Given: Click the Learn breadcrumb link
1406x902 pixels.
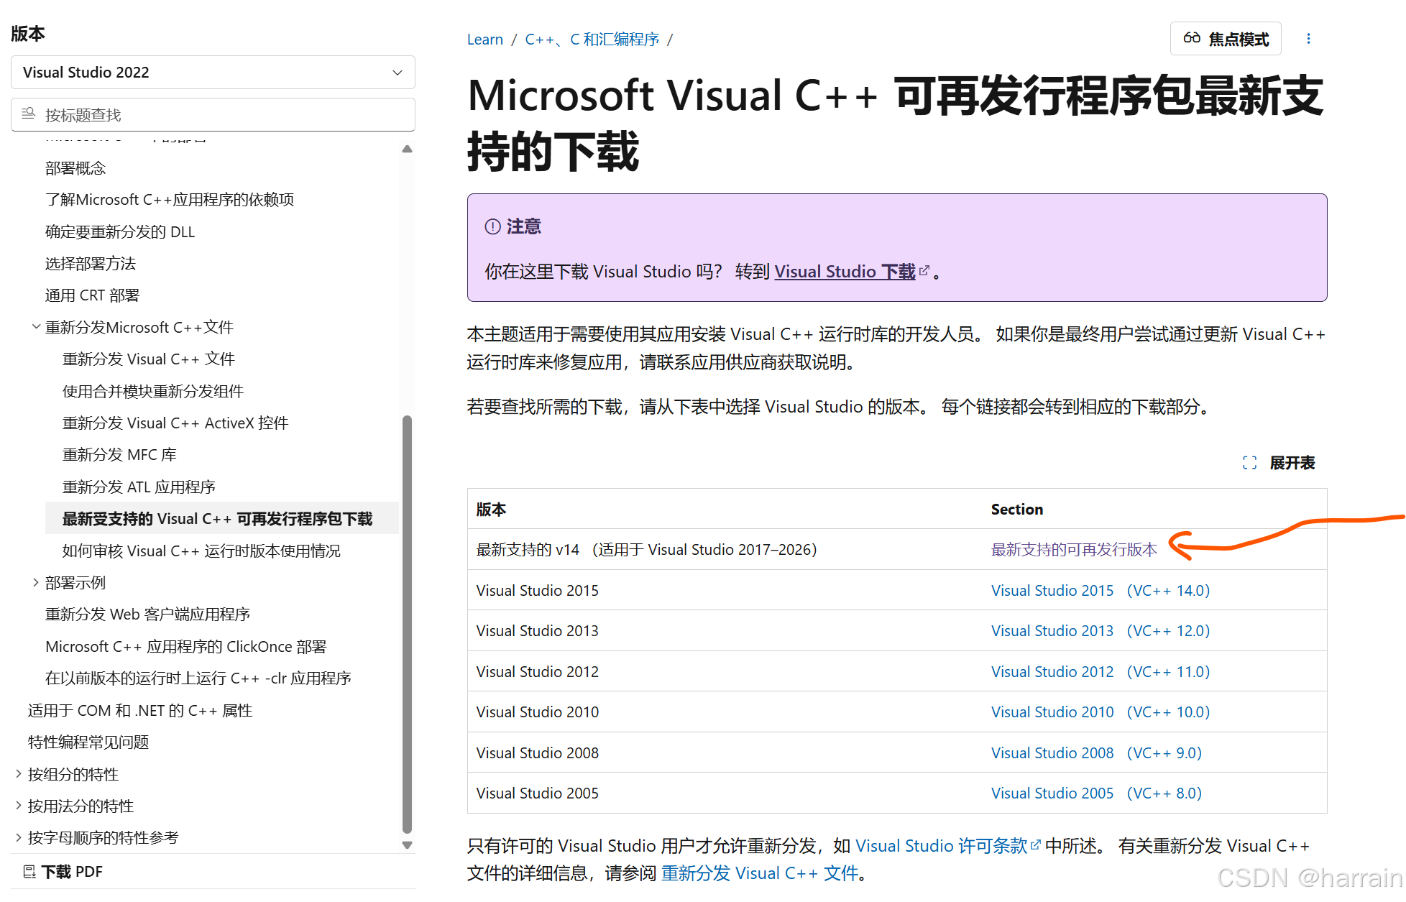Looking at the screenshot, I should 484,40.
